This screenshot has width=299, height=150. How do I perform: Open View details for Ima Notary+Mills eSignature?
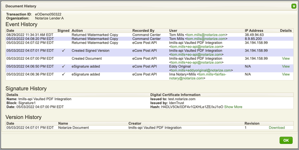click(286, 74)
